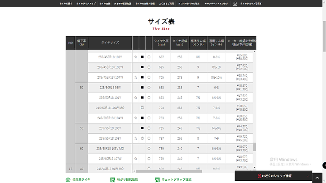326x183 pixels.
Task: Click the star icon in the 255/45ZR18 103Y row
Action: point(135,57)
